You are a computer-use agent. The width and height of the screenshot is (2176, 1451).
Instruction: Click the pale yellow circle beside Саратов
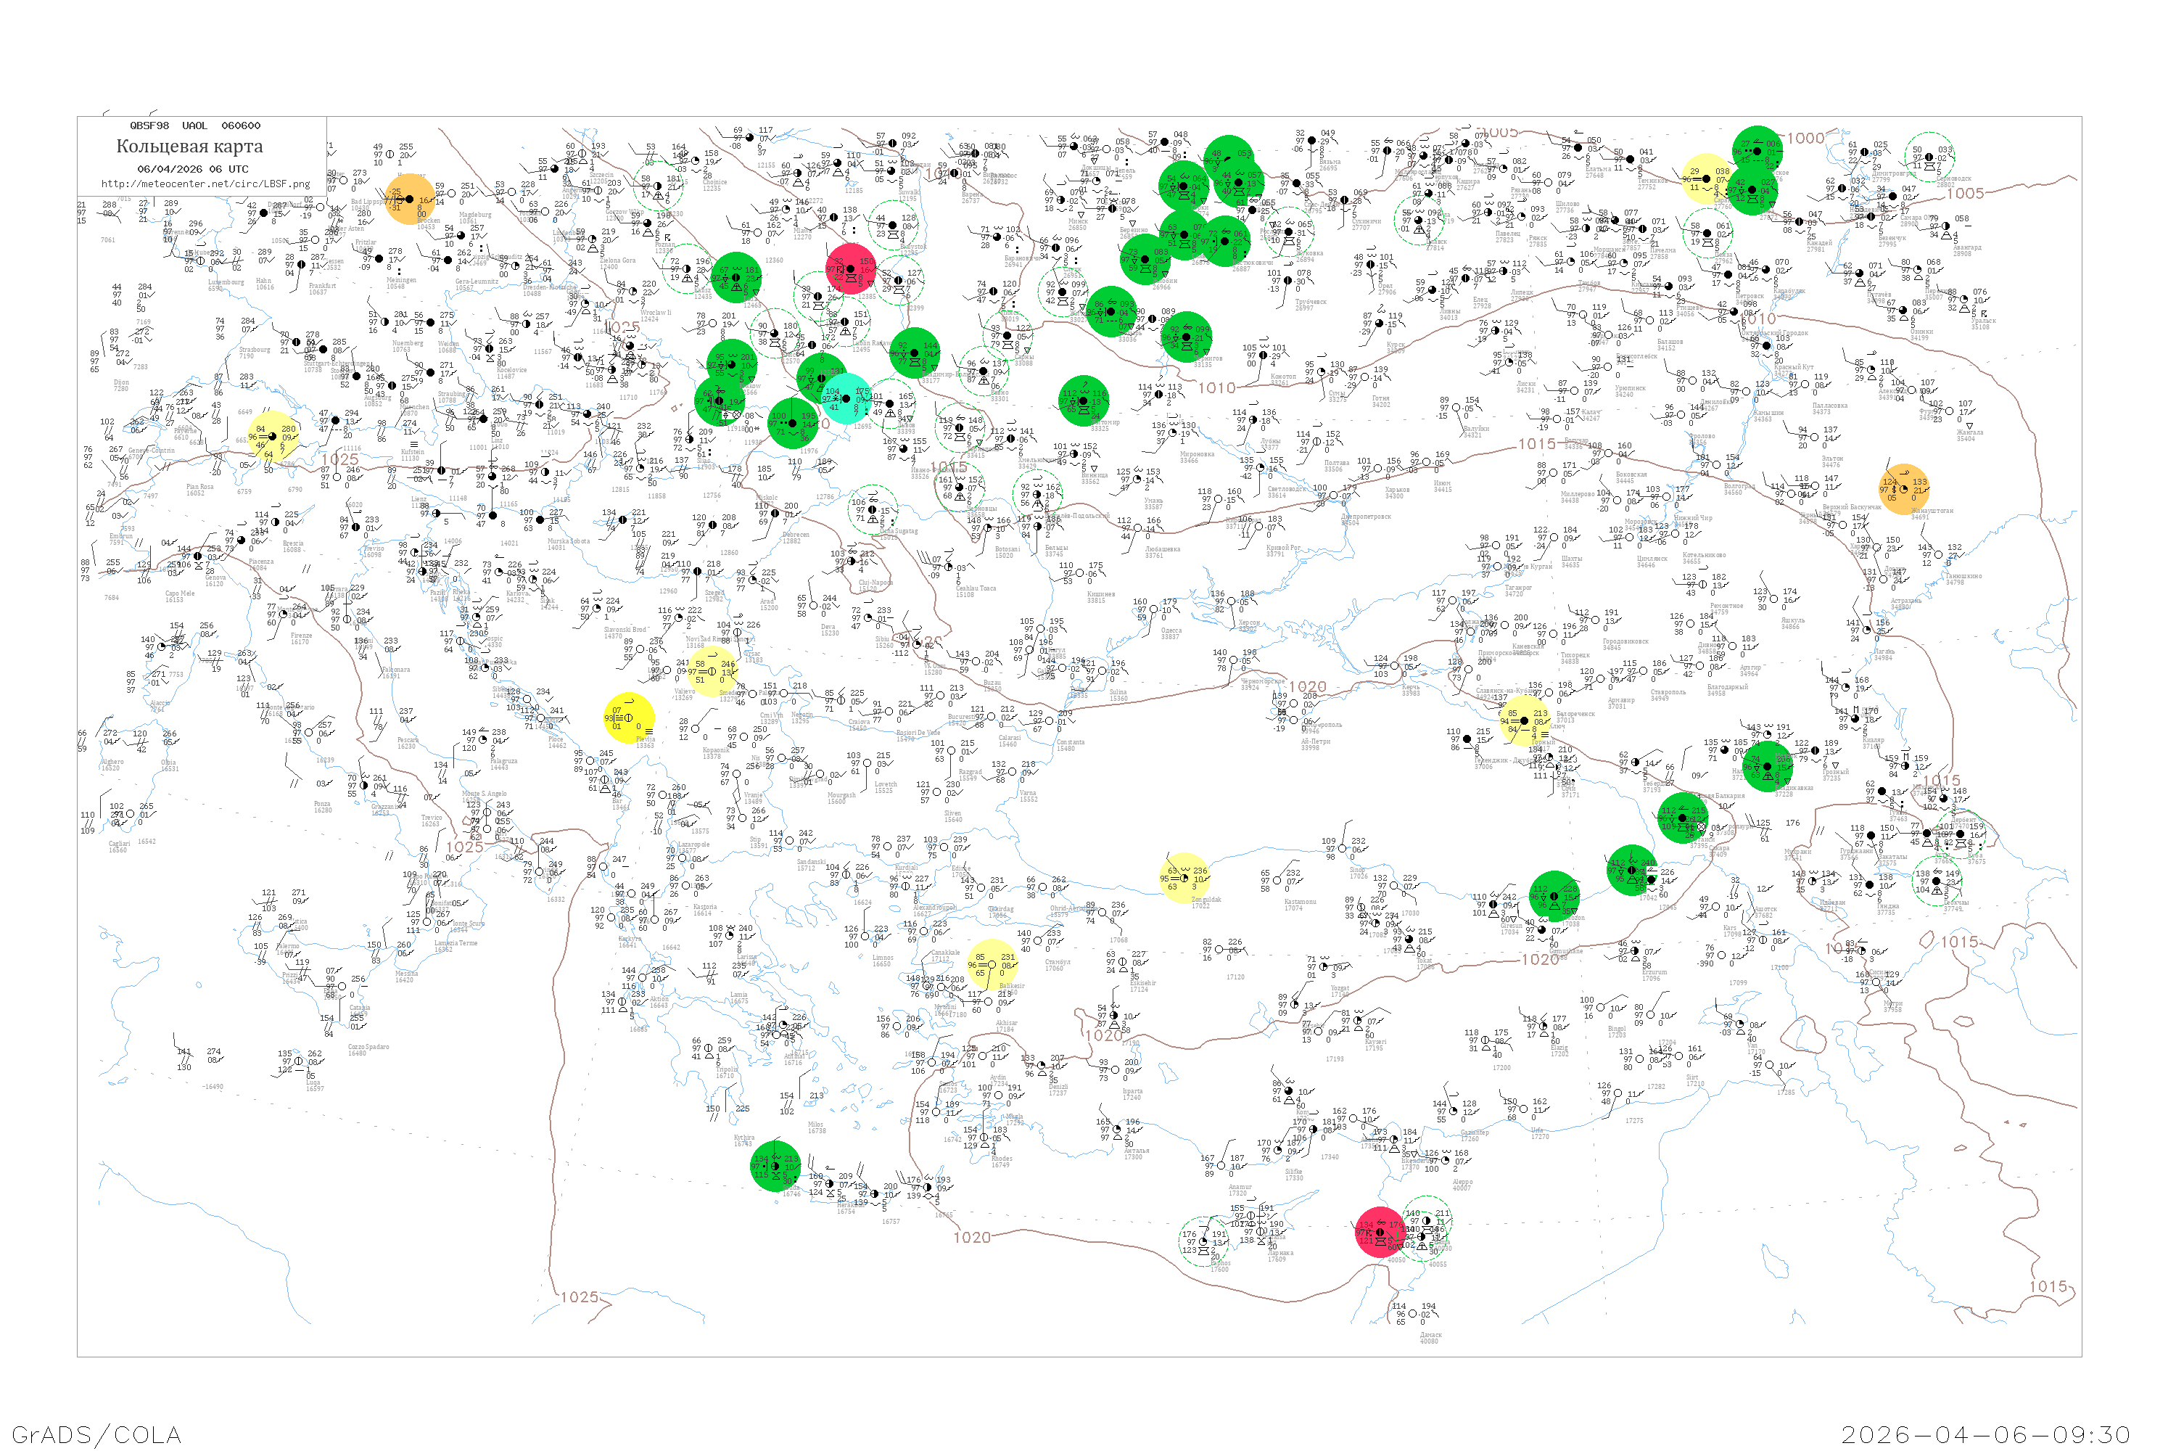(1707, 178)
